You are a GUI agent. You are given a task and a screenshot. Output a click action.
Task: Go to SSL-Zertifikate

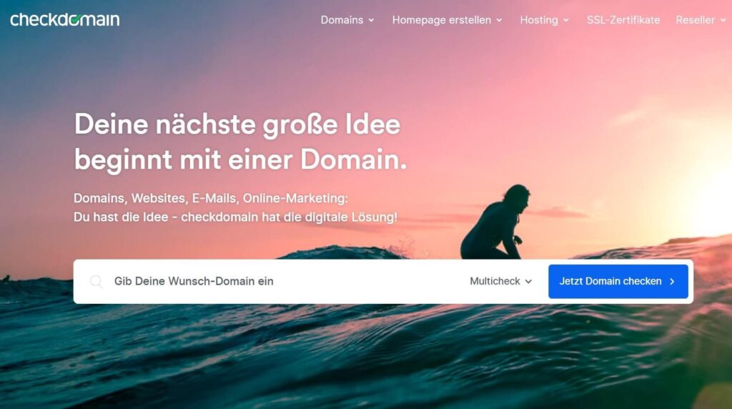pos(623,20)
